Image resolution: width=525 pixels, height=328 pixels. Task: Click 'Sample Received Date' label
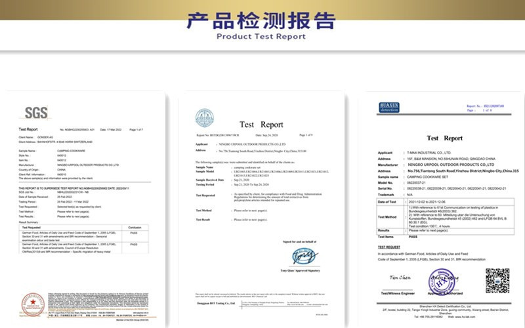click(209, 180)
